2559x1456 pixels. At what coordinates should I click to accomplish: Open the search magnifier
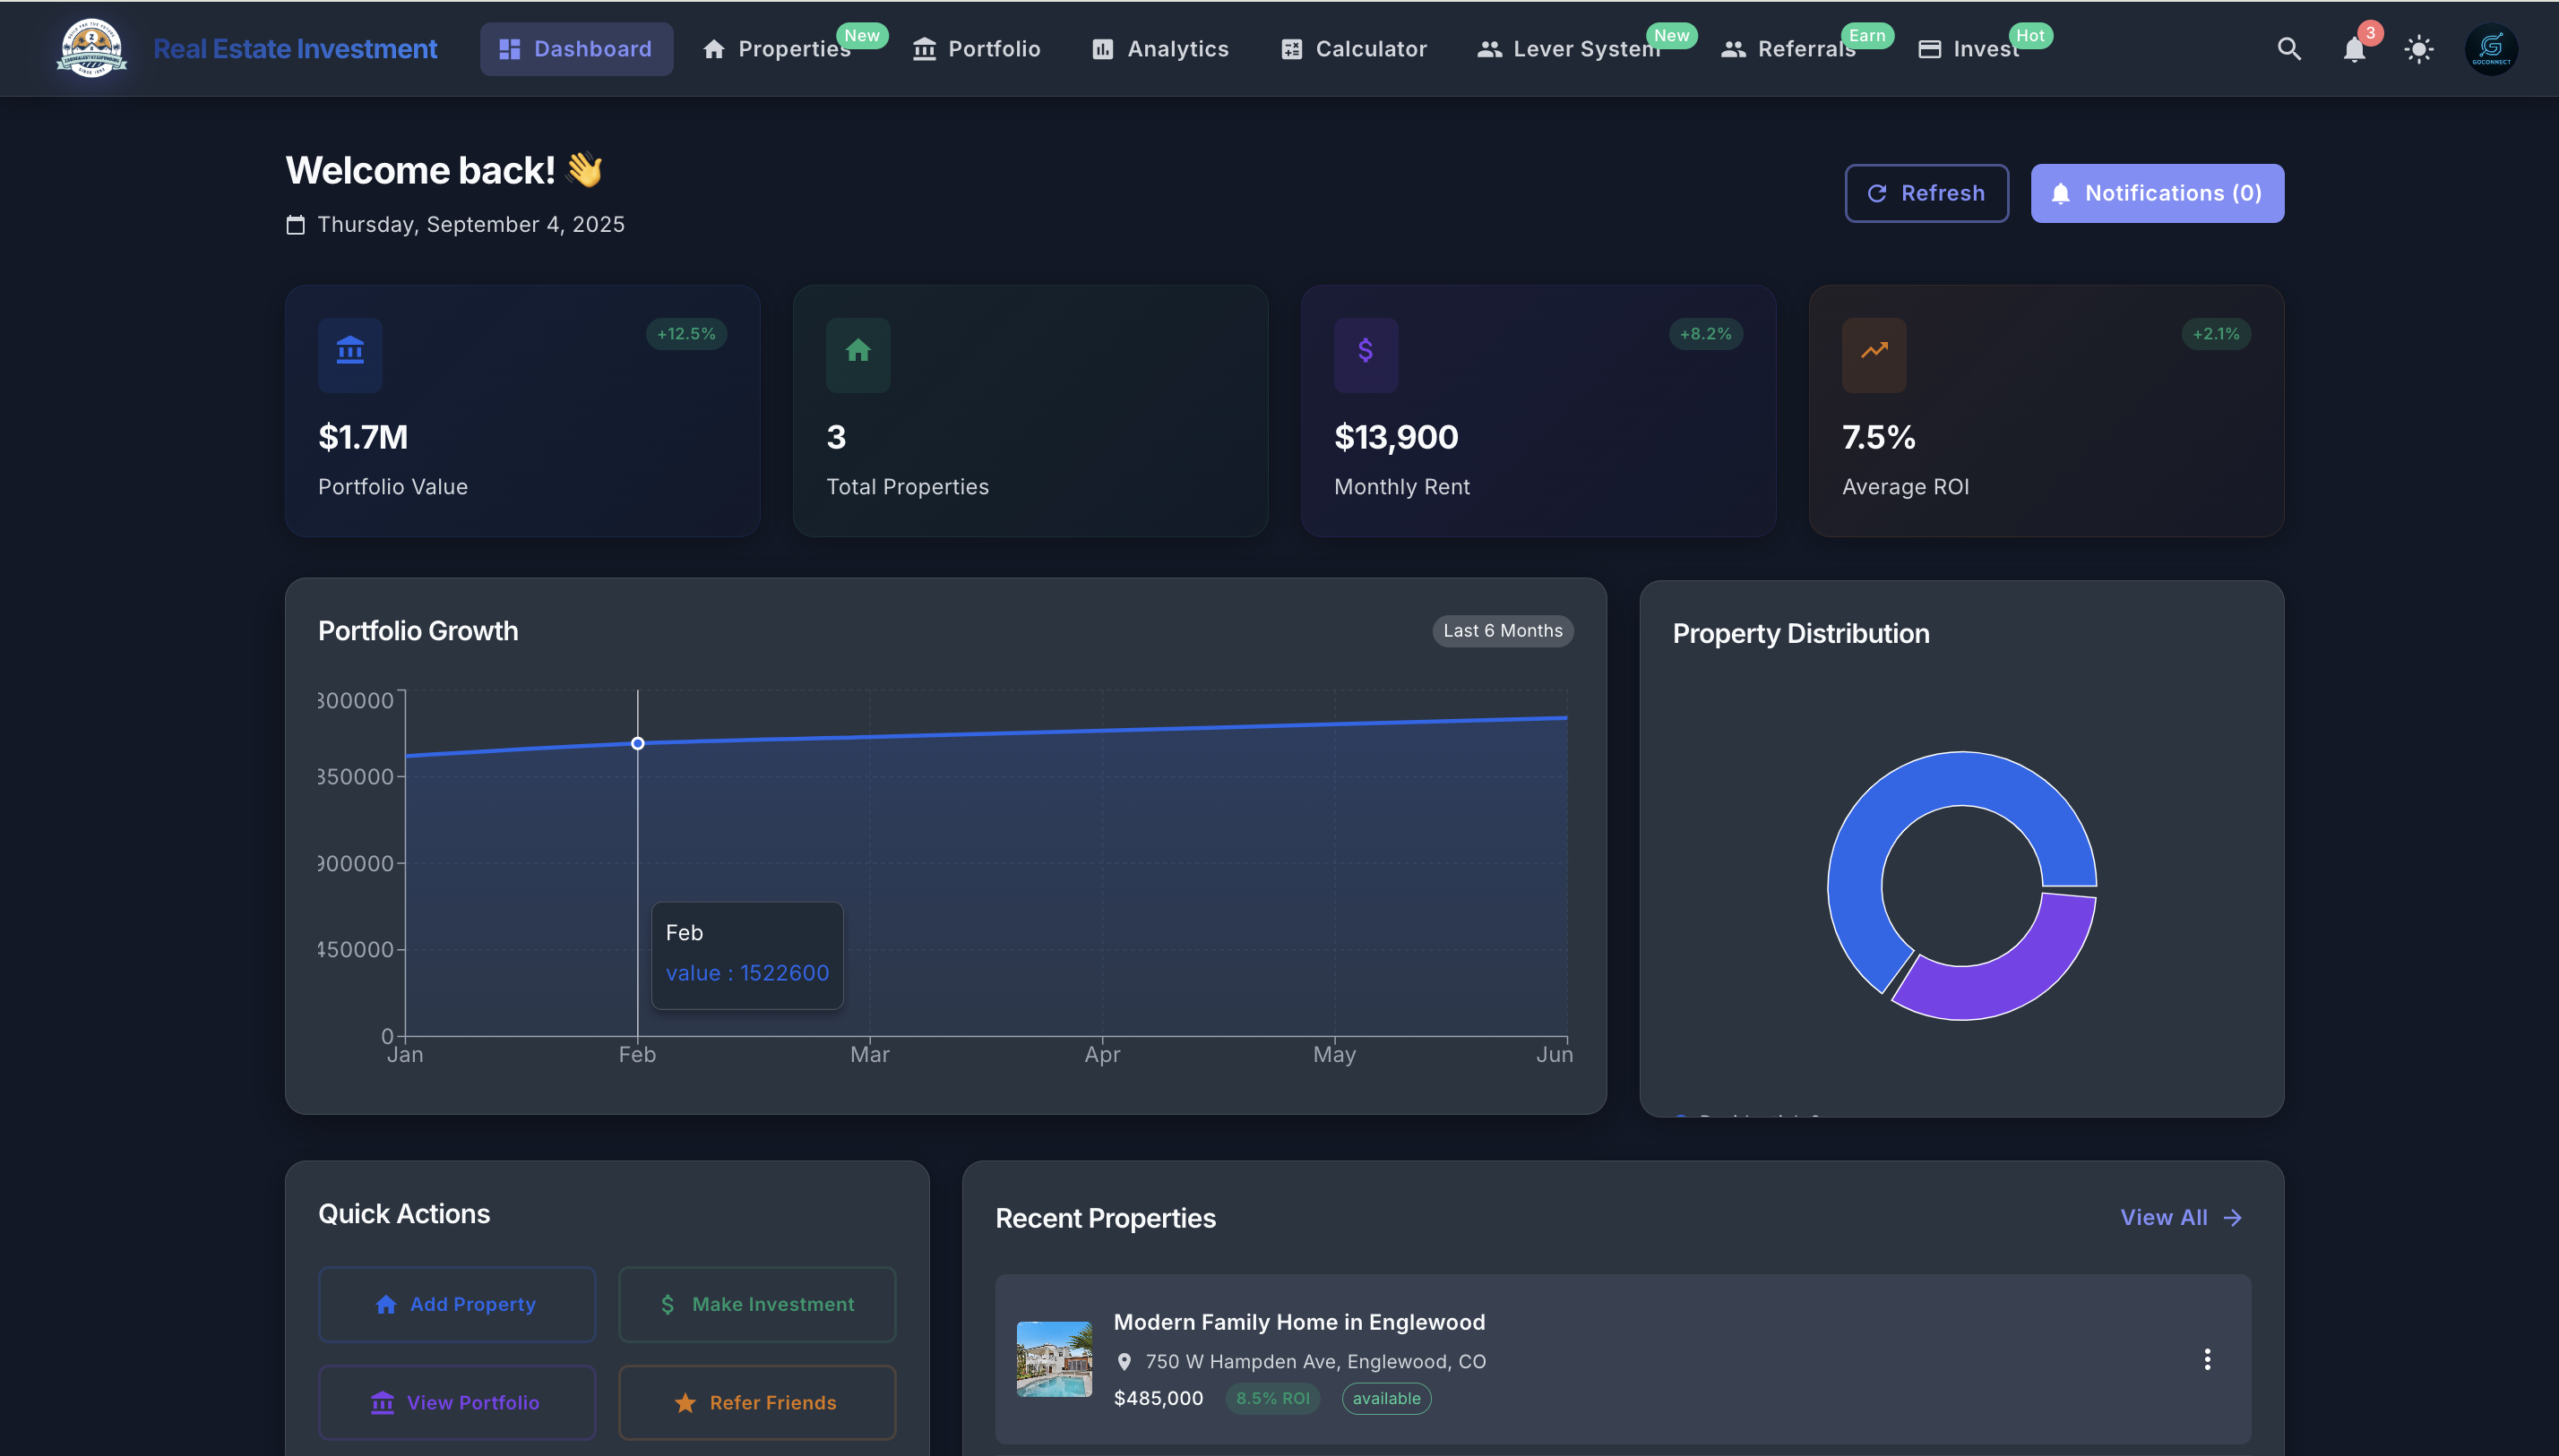(x=2289, y=48)
